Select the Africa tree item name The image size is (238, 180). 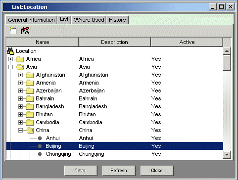click(33, 59)
